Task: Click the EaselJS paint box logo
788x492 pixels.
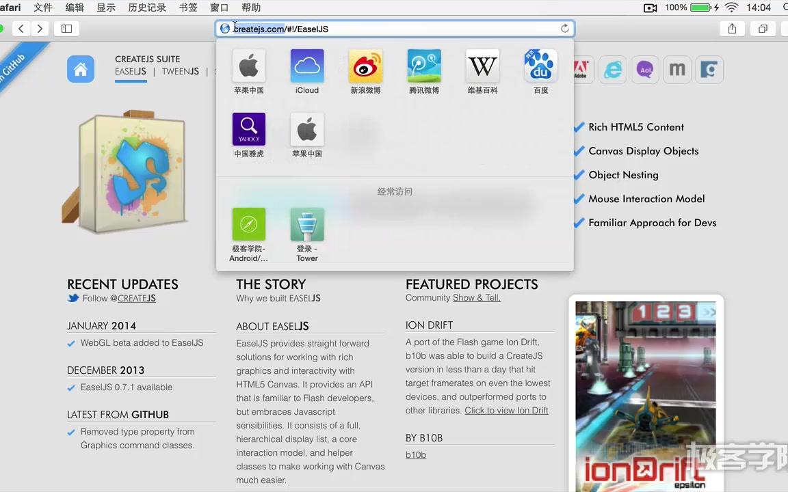Action: [126, 172]
